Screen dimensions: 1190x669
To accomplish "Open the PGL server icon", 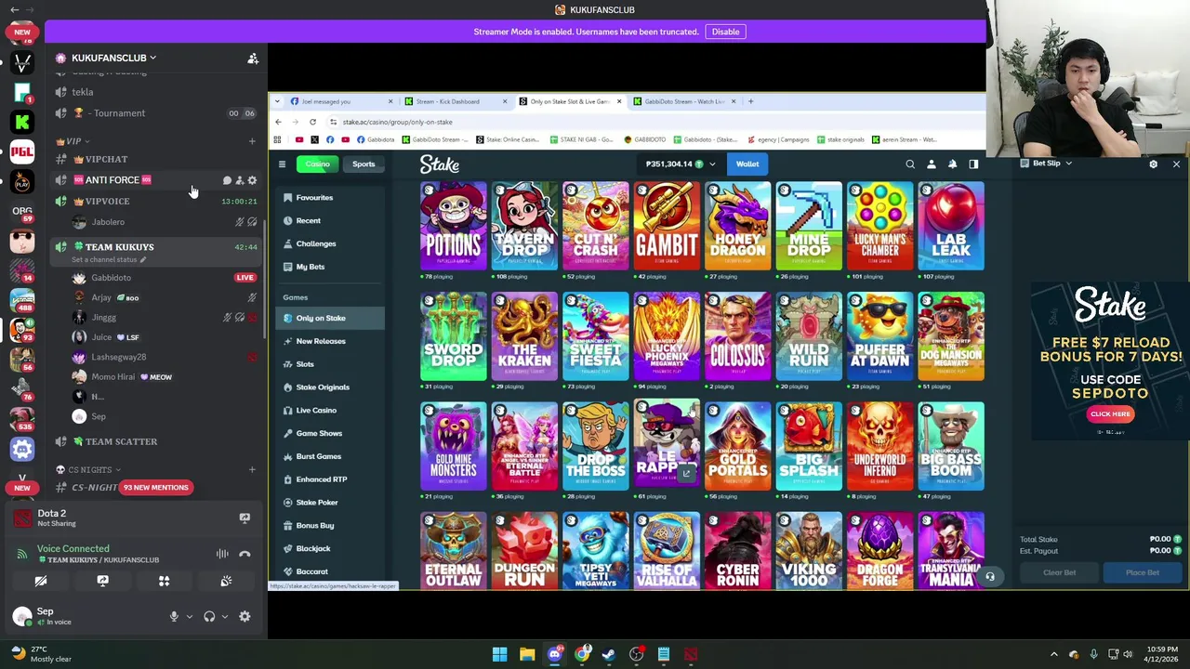I will 22,151.
